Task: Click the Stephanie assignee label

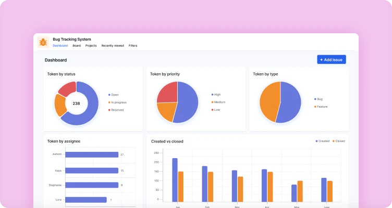Action: coord(55,185)
